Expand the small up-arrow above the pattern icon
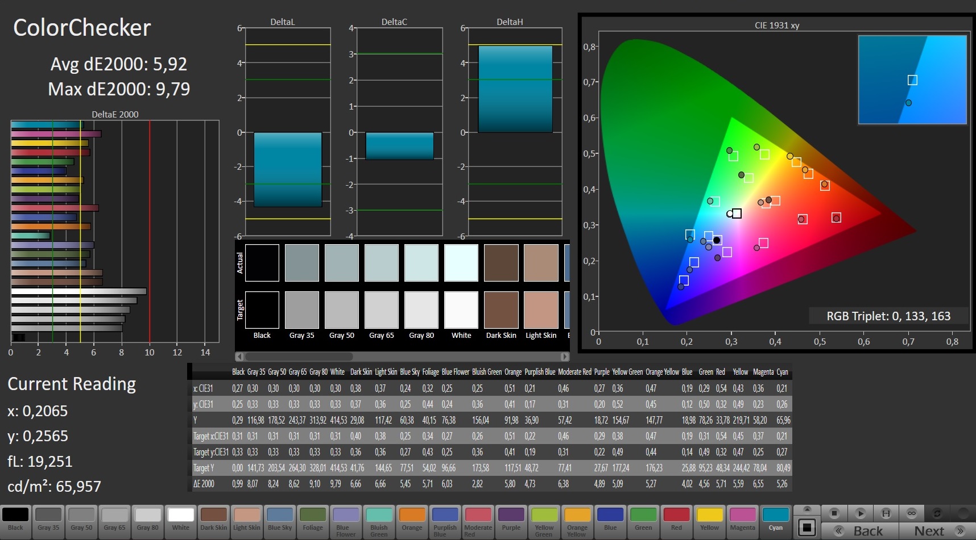The width and height of the screenshot is (976, 540). (x=807, y=509)
